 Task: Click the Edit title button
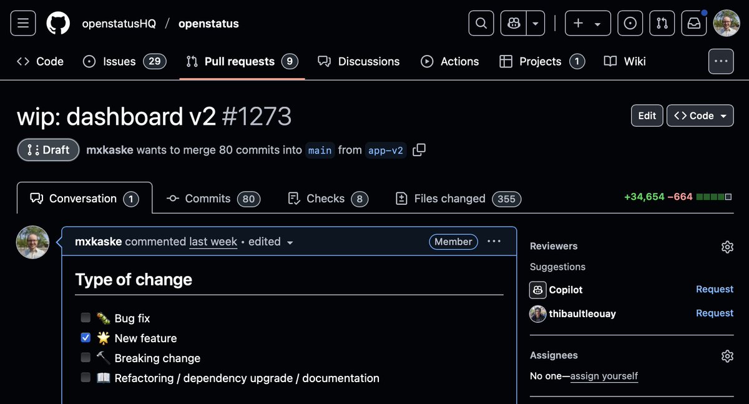pyautogui.click(x=647, y=116)
